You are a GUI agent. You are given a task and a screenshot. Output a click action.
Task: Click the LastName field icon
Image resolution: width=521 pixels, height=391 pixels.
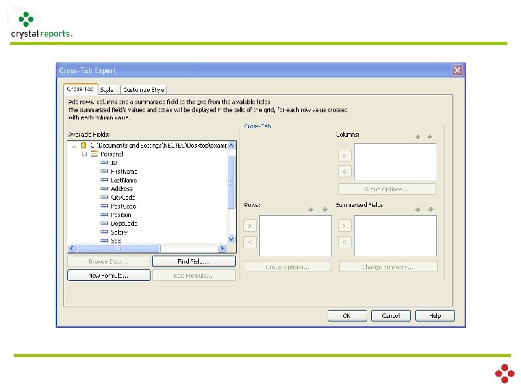[104, 180]
